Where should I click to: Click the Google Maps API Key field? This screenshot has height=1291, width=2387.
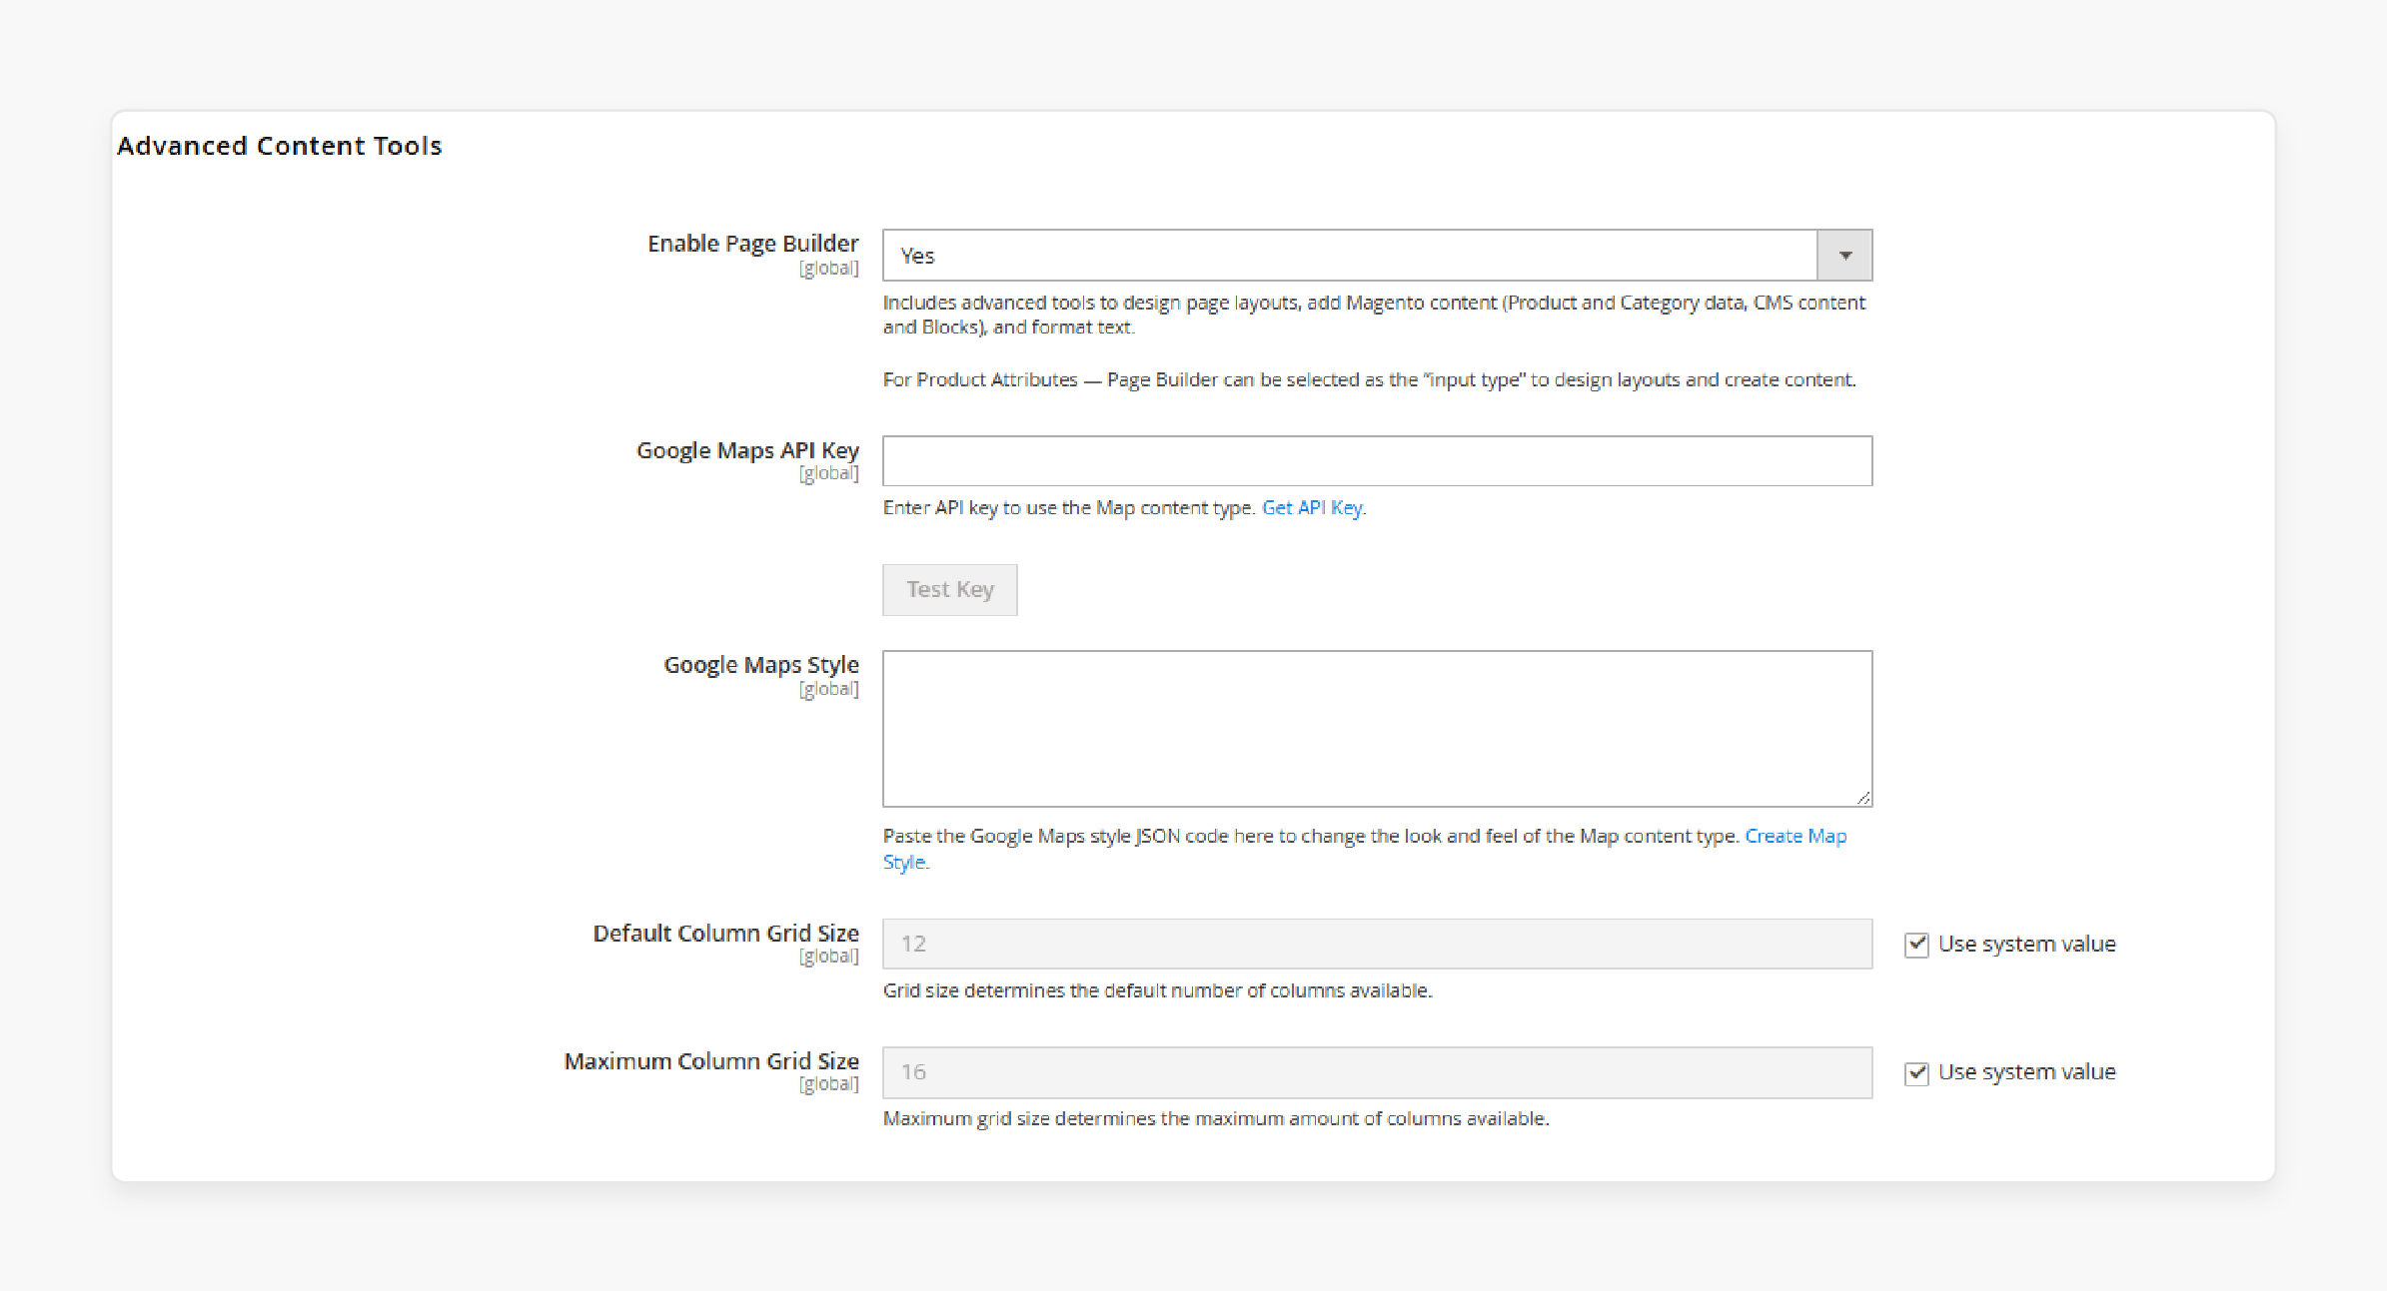[1377, 461]
